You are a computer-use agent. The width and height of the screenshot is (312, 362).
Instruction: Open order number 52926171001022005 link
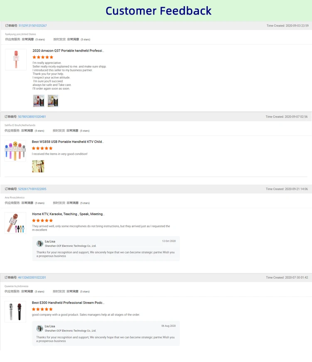(x=32, y=189)
